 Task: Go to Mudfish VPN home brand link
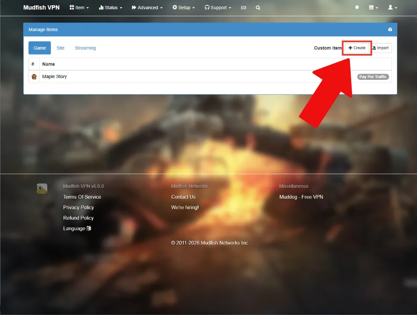pyautogui.click(x=42, y=7)
